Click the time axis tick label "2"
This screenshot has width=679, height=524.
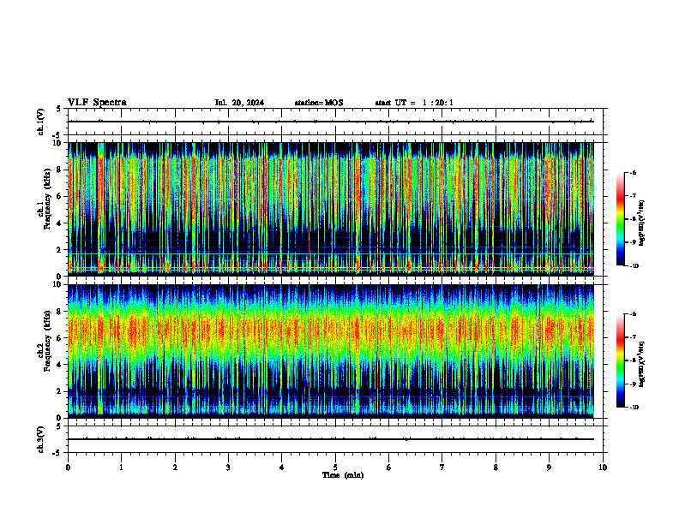175,467
